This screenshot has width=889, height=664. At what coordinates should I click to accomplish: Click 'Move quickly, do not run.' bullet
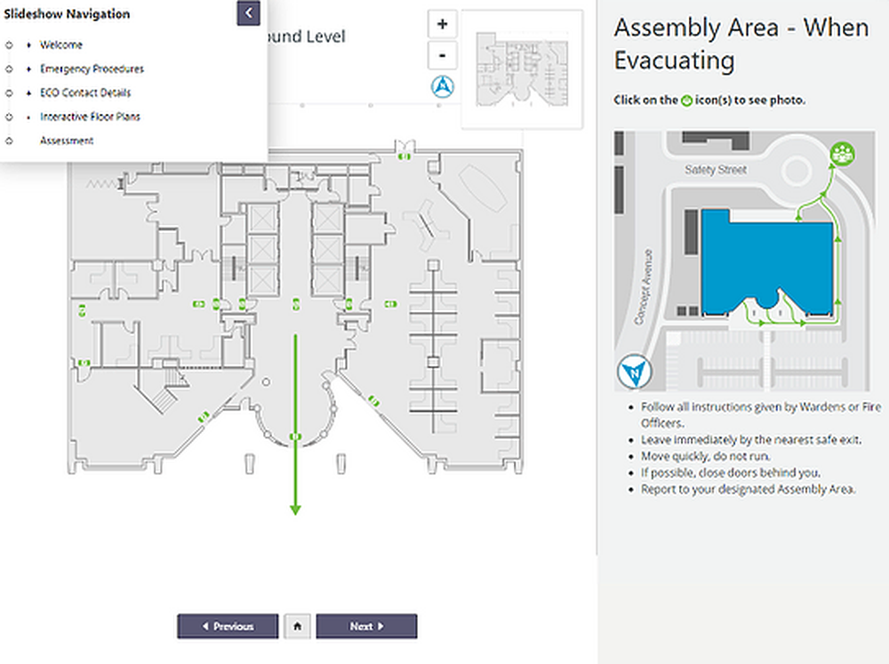point(706,456)
